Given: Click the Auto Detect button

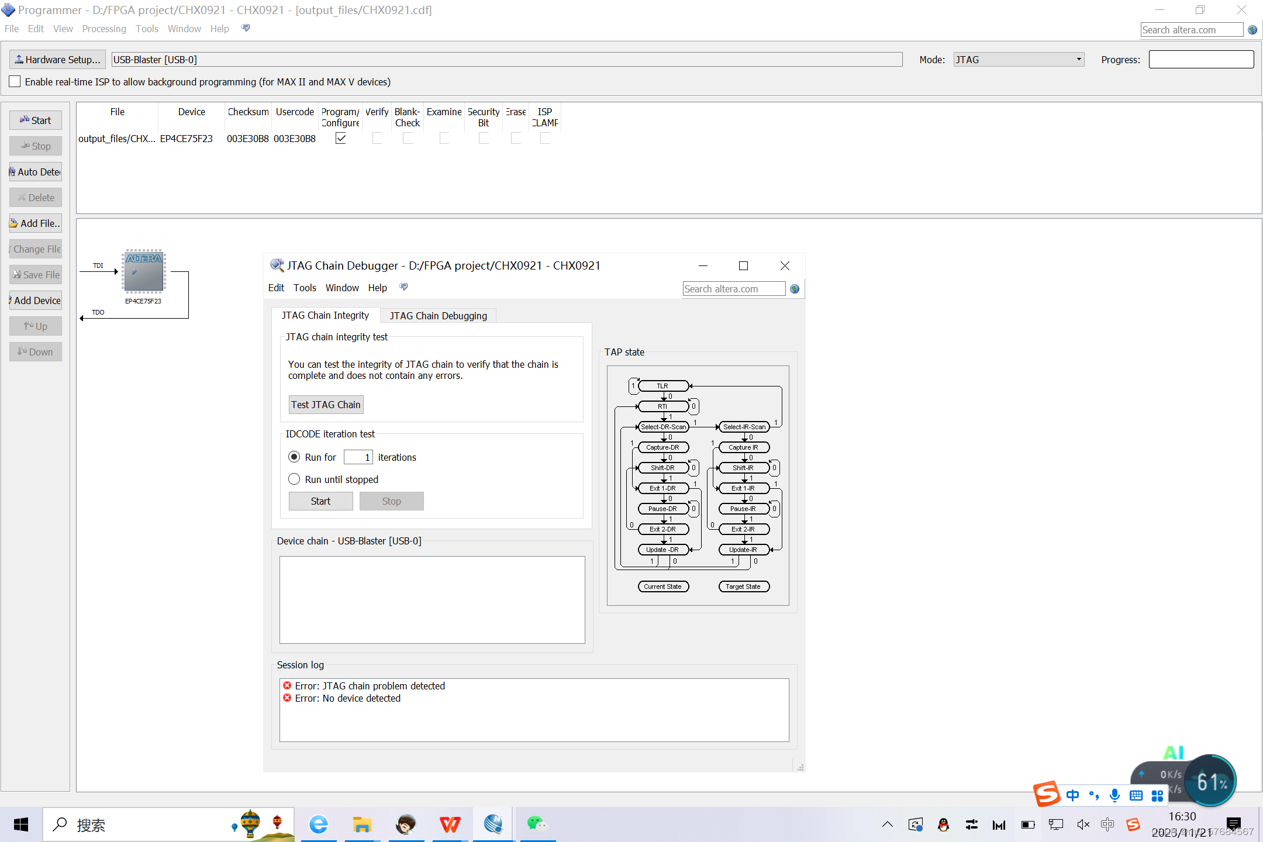Looking at the screenshot, I should 36,172.
